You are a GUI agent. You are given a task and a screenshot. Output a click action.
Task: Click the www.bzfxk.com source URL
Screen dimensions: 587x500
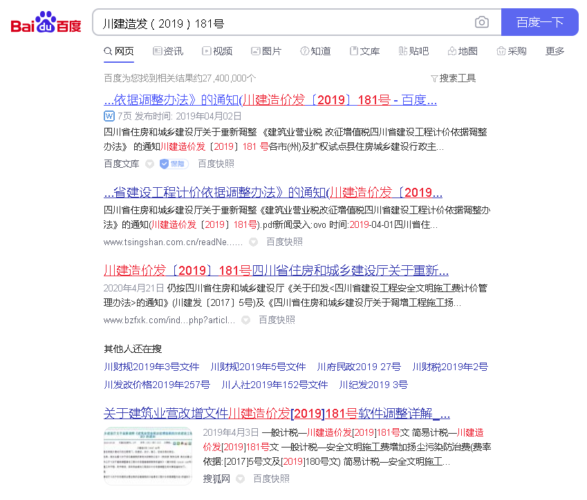click(x=169, y=320)
